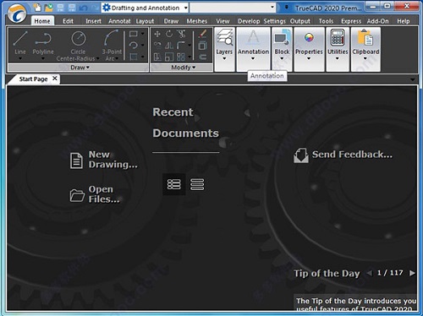423x316 pixels.
Task: Select the Rectangle tool in Draw panel
Action: (133, 34)
